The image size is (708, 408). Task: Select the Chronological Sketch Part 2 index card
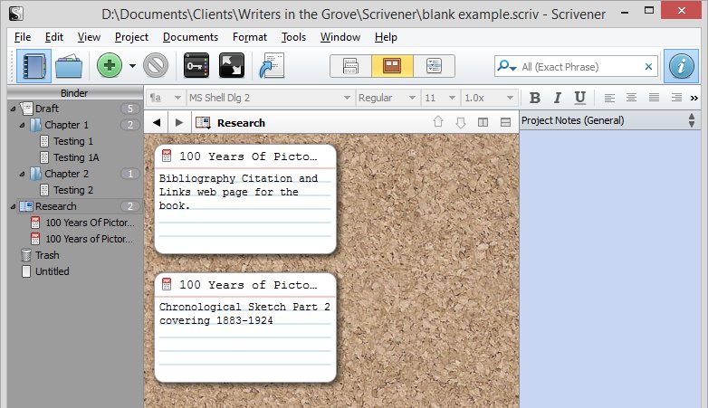[244, 326]
